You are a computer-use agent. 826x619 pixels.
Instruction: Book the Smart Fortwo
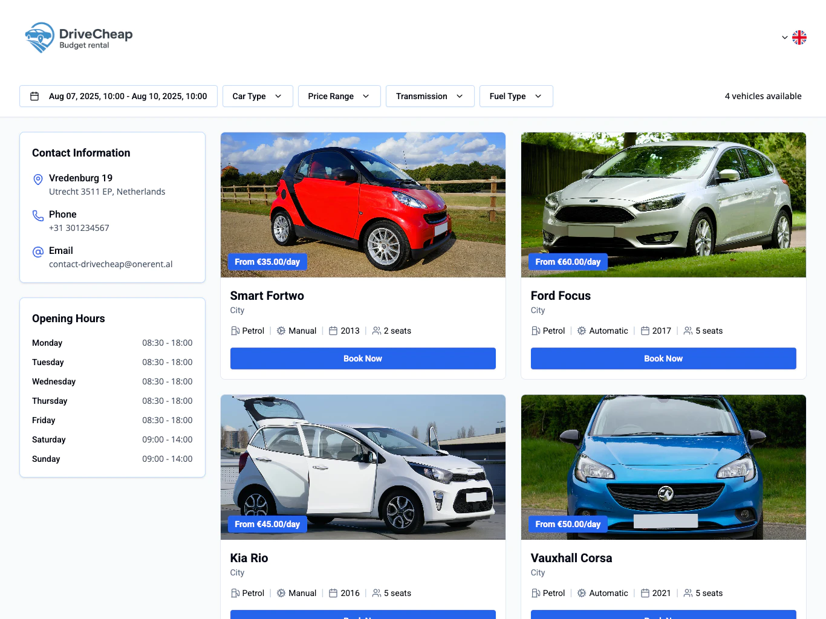tap(363, 358)
